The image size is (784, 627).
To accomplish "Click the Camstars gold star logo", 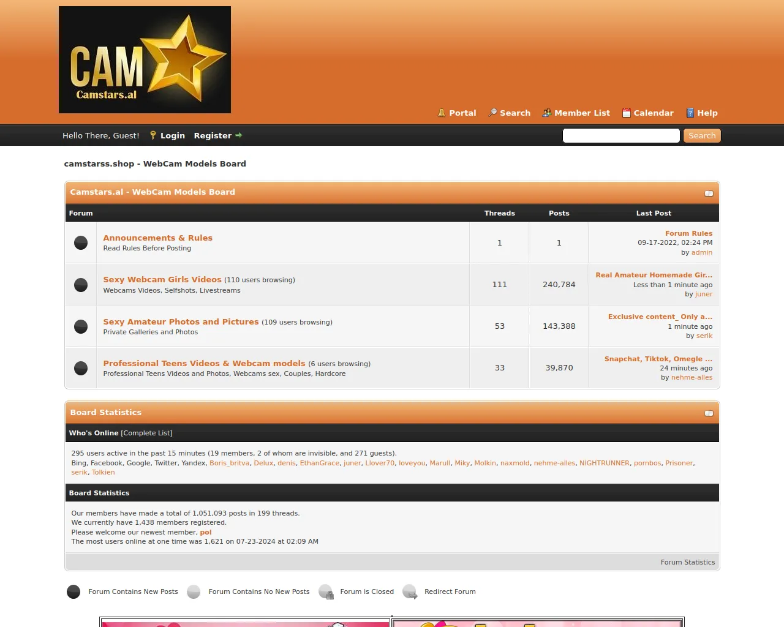I will click(x=145, y=59).
